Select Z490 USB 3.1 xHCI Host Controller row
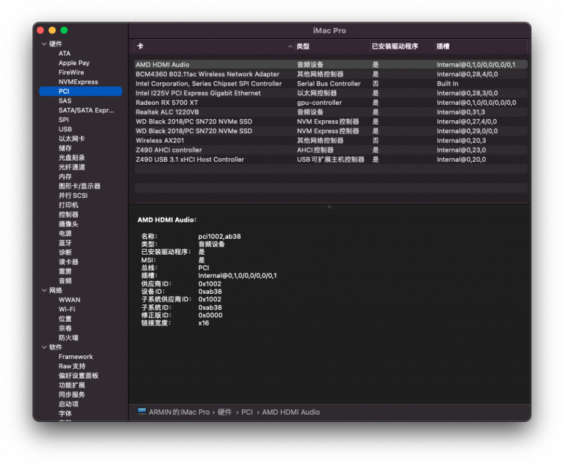564x465 pixels. tap(331, 159)
